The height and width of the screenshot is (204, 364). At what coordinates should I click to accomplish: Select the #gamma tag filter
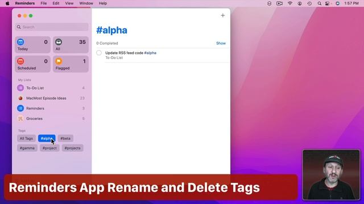click(27, 148)
